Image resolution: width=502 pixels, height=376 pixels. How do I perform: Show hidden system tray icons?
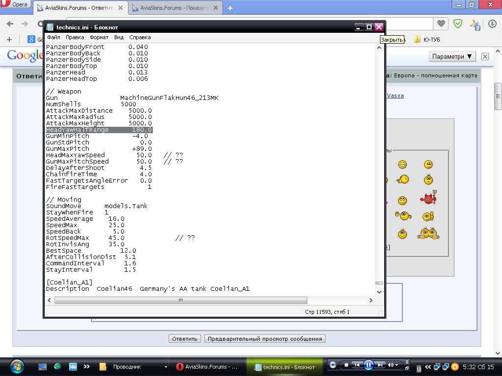427,367
